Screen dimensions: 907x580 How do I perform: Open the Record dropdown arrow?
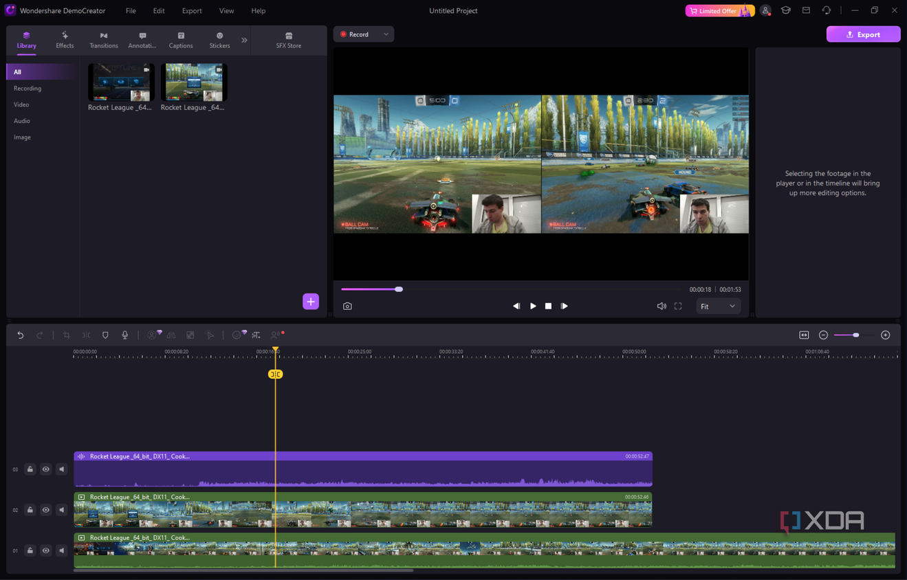(x=386, y=34)
